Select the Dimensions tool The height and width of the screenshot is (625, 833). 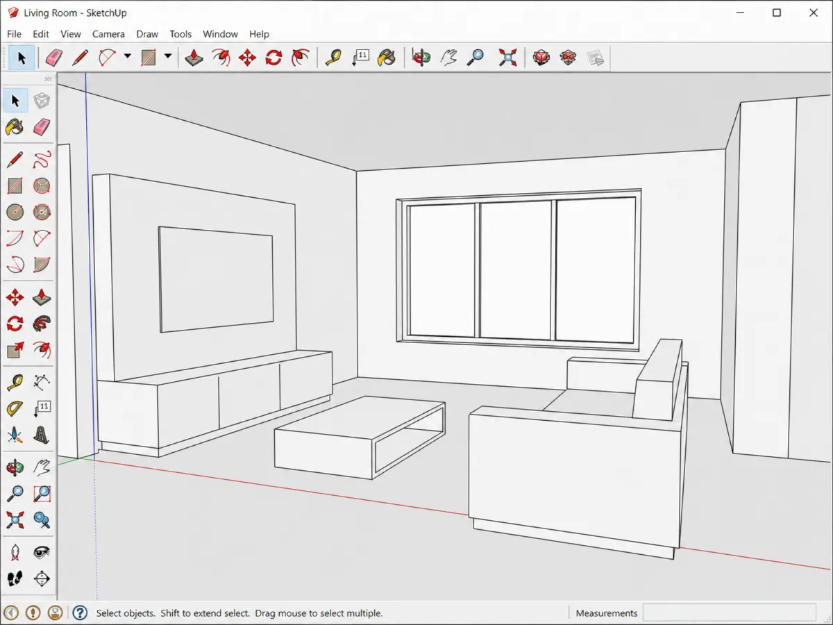pos(42,383)
